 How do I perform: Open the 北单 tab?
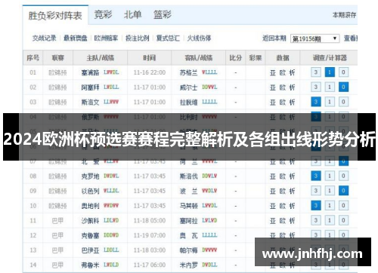click(132, 15)
